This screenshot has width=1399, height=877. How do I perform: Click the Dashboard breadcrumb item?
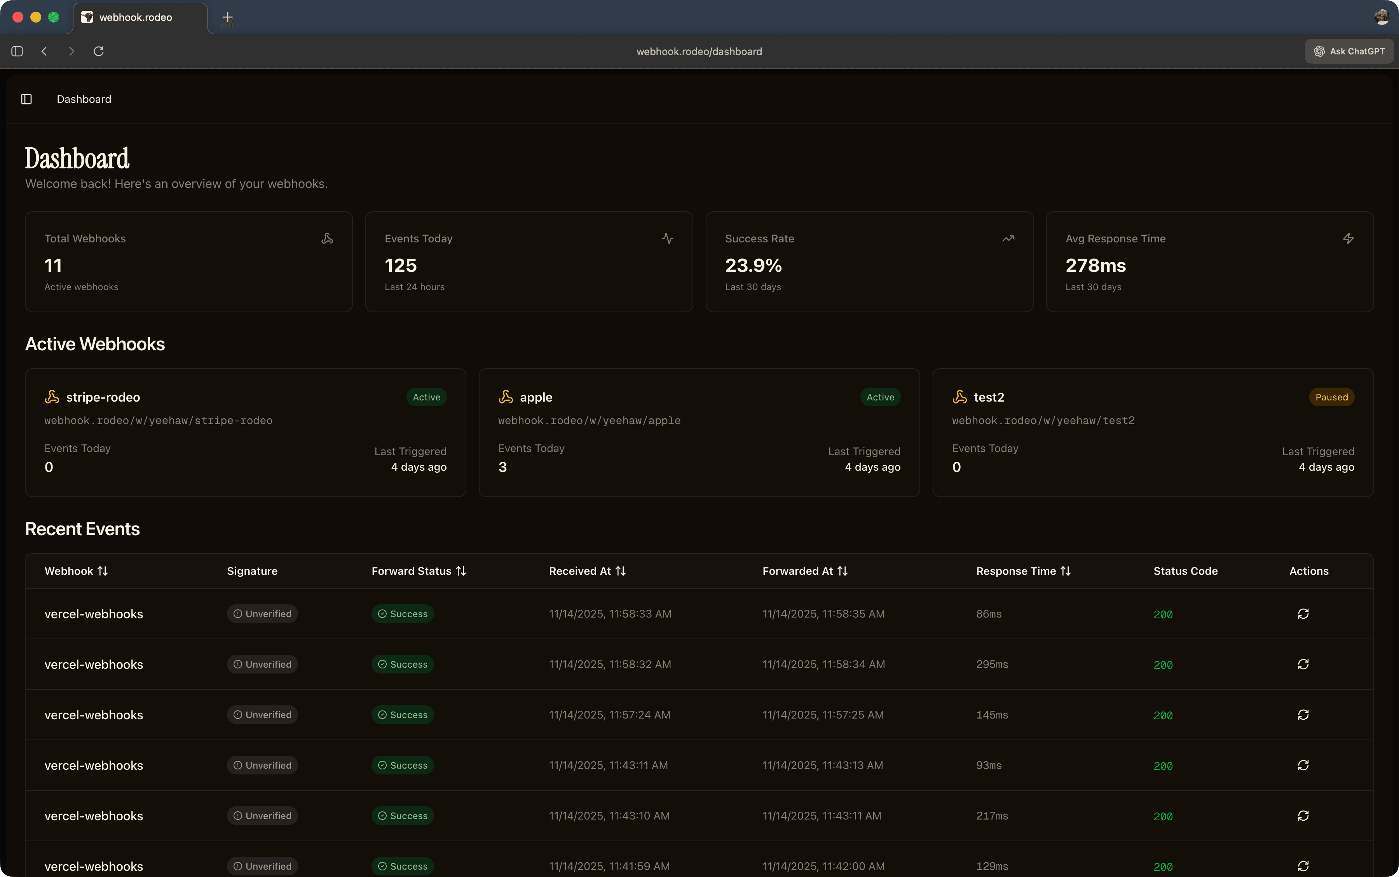tap(84, 99)
